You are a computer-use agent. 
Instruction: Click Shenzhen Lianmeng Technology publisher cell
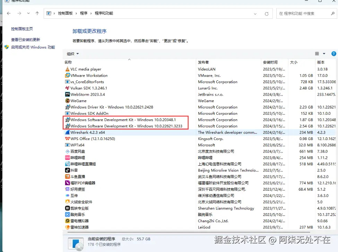coord(226,208)
